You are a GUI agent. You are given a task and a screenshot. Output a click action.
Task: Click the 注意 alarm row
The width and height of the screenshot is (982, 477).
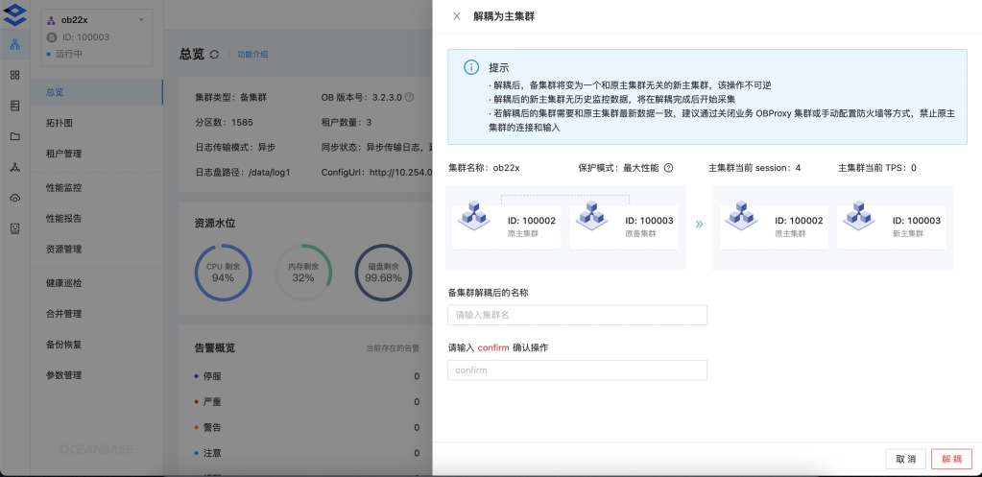(x=307, y=453)
